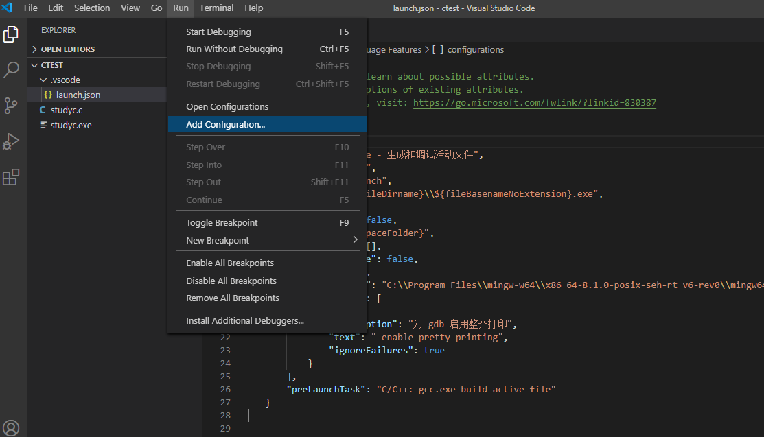Image resolution: width=764 pixels, height=437 pixels.
Task: Click the gcc.exe build active file string
Action: pyautogui.click(x=466, y=389)
